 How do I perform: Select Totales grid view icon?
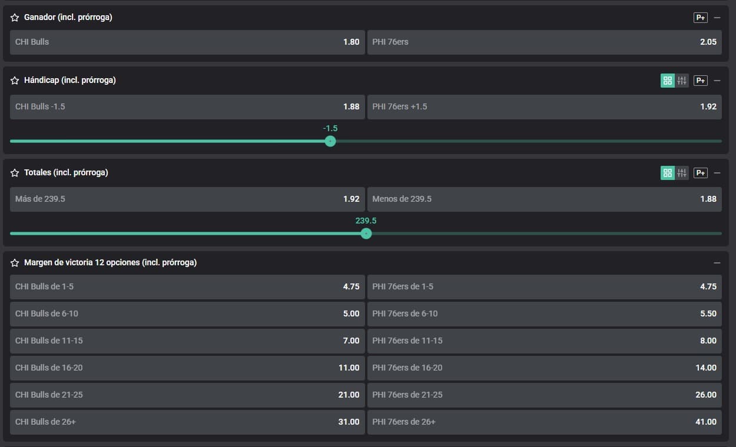tap(667, 173)
